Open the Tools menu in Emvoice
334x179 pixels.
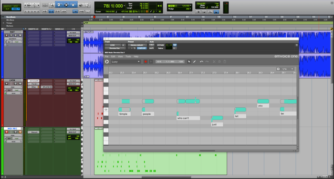point(128,57)
